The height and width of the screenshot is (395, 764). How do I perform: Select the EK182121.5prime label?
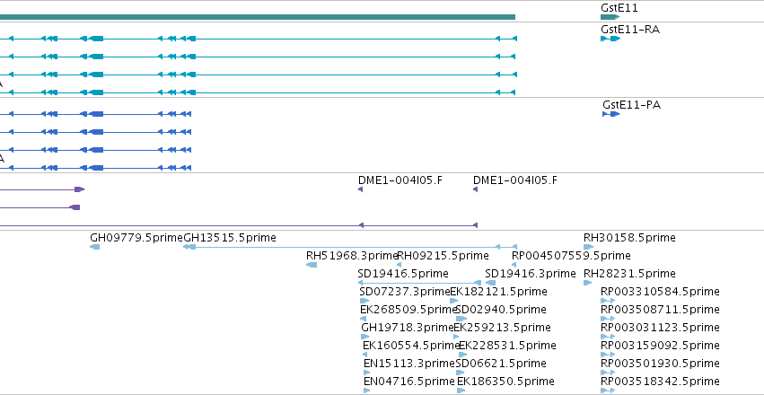(498, 292)
